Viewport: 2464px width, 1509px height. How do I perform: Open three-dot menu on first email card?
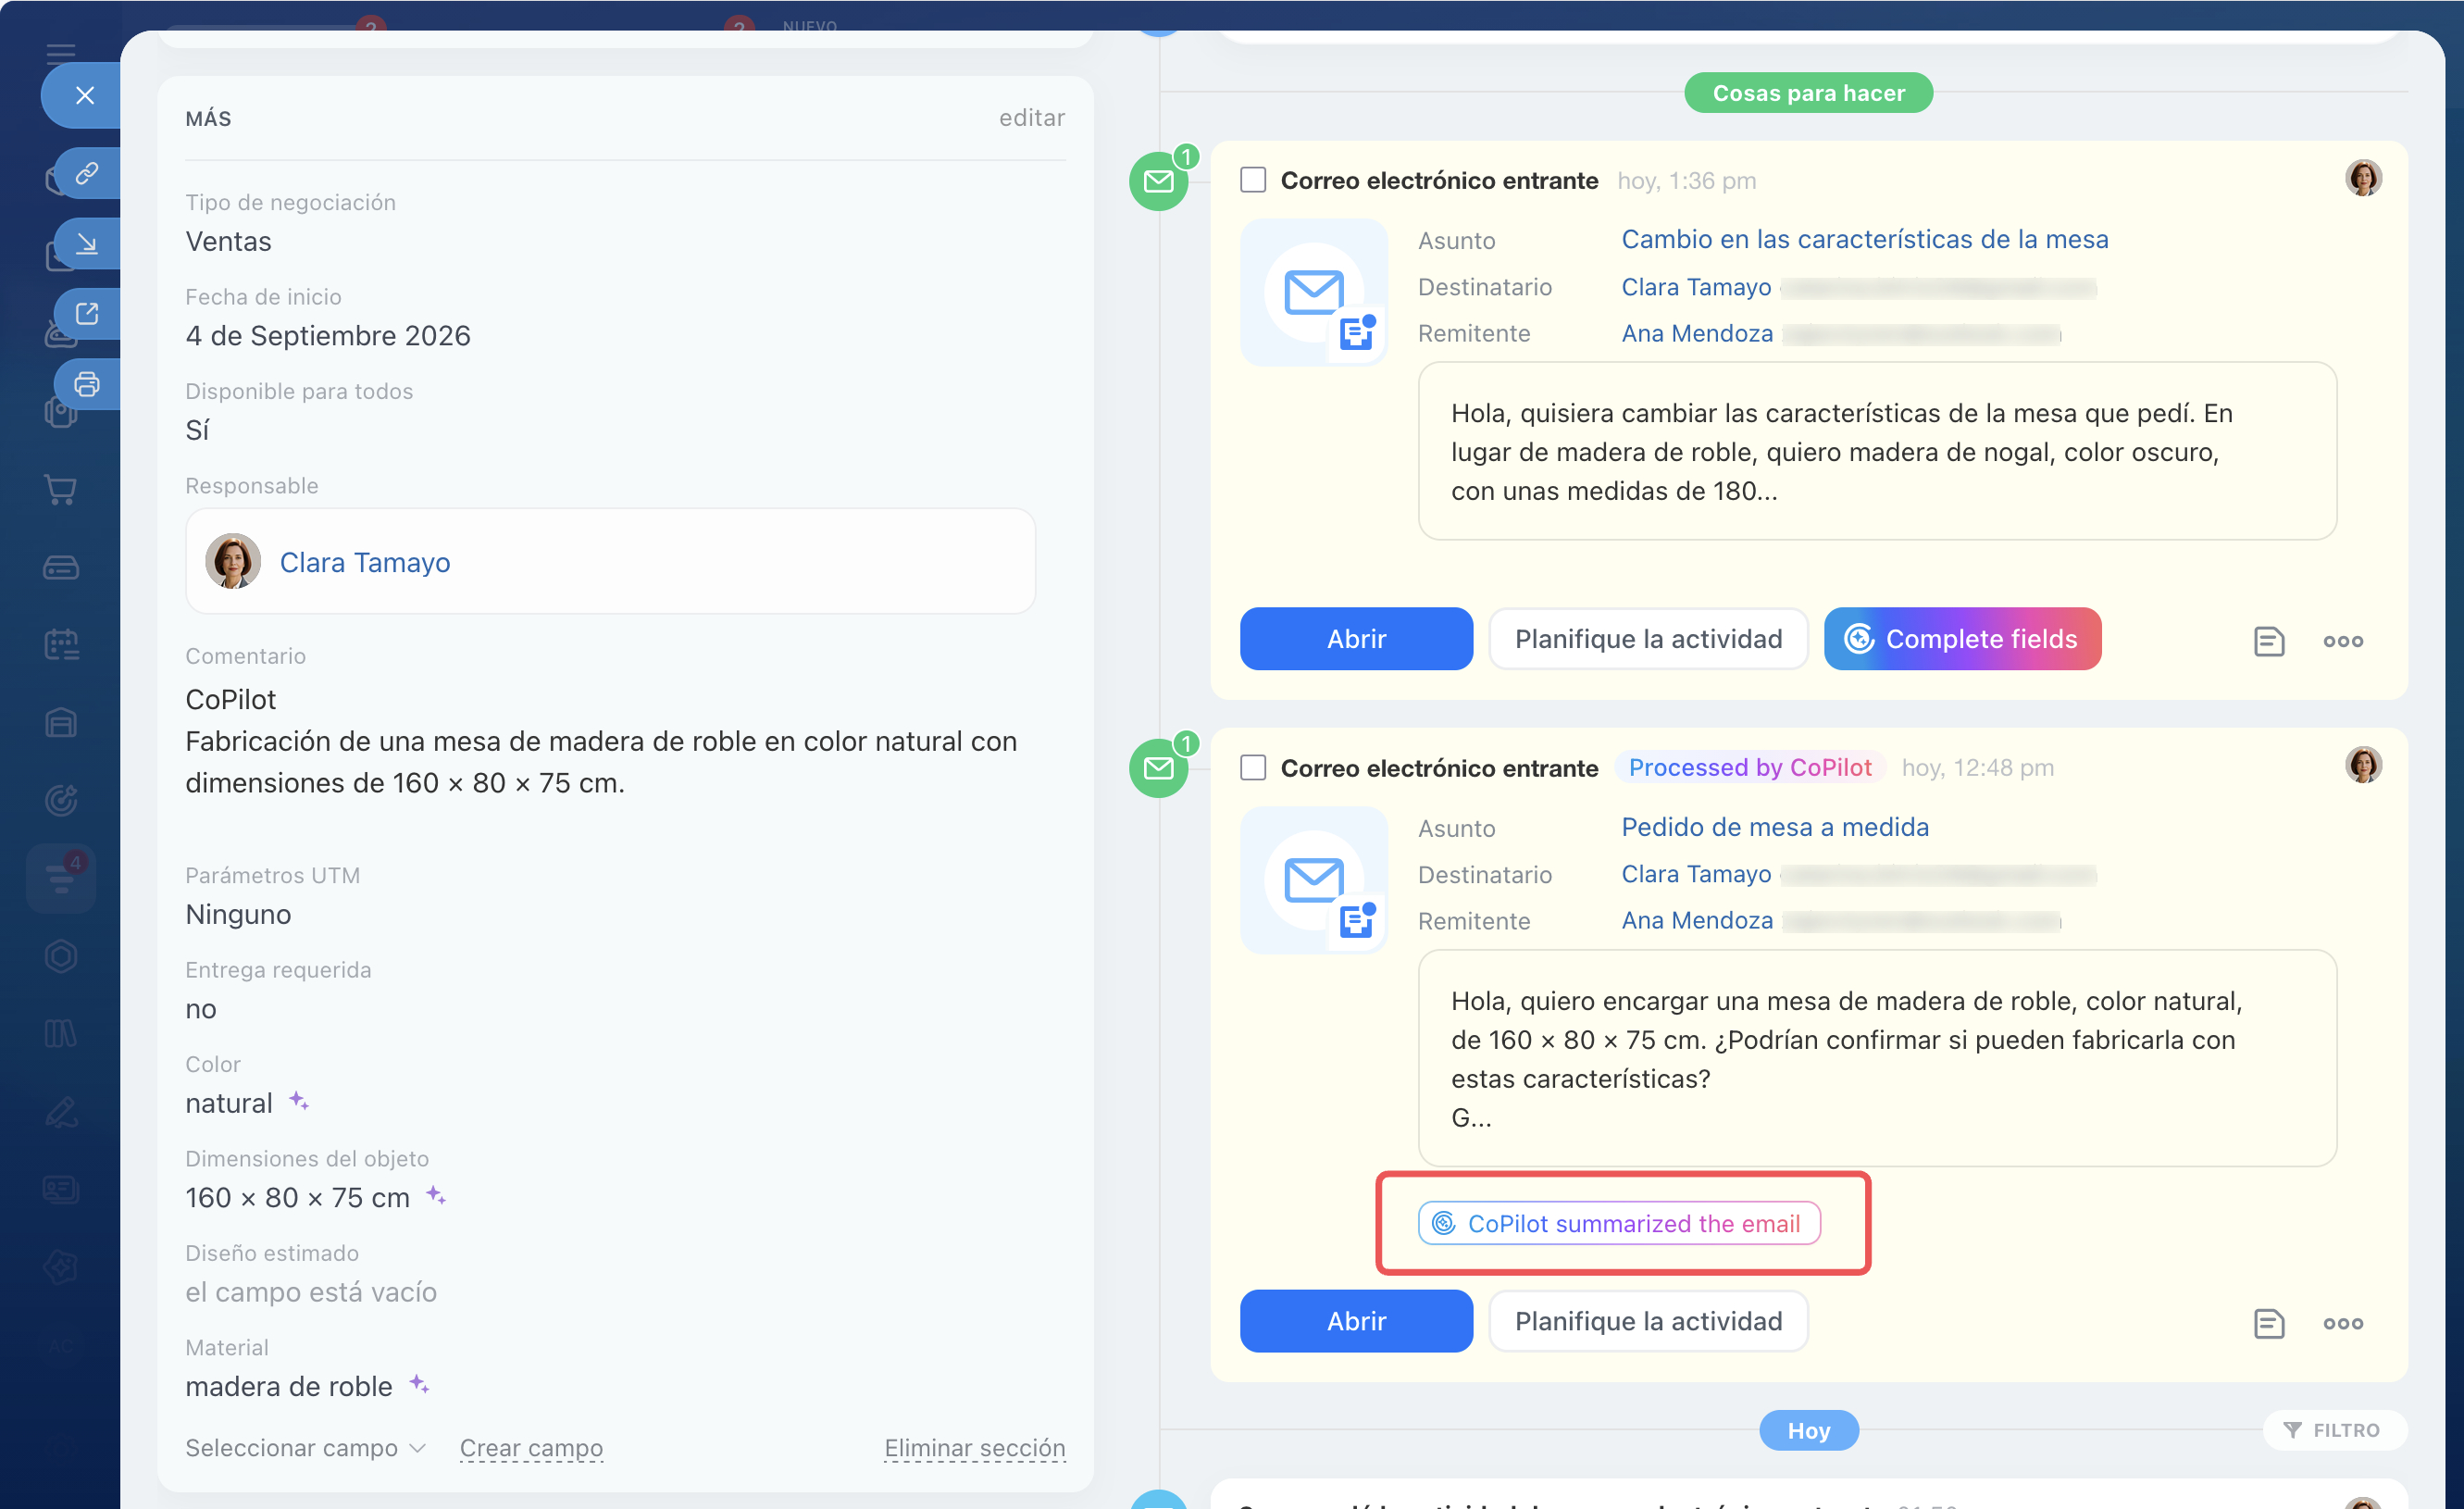point(2343,641)
